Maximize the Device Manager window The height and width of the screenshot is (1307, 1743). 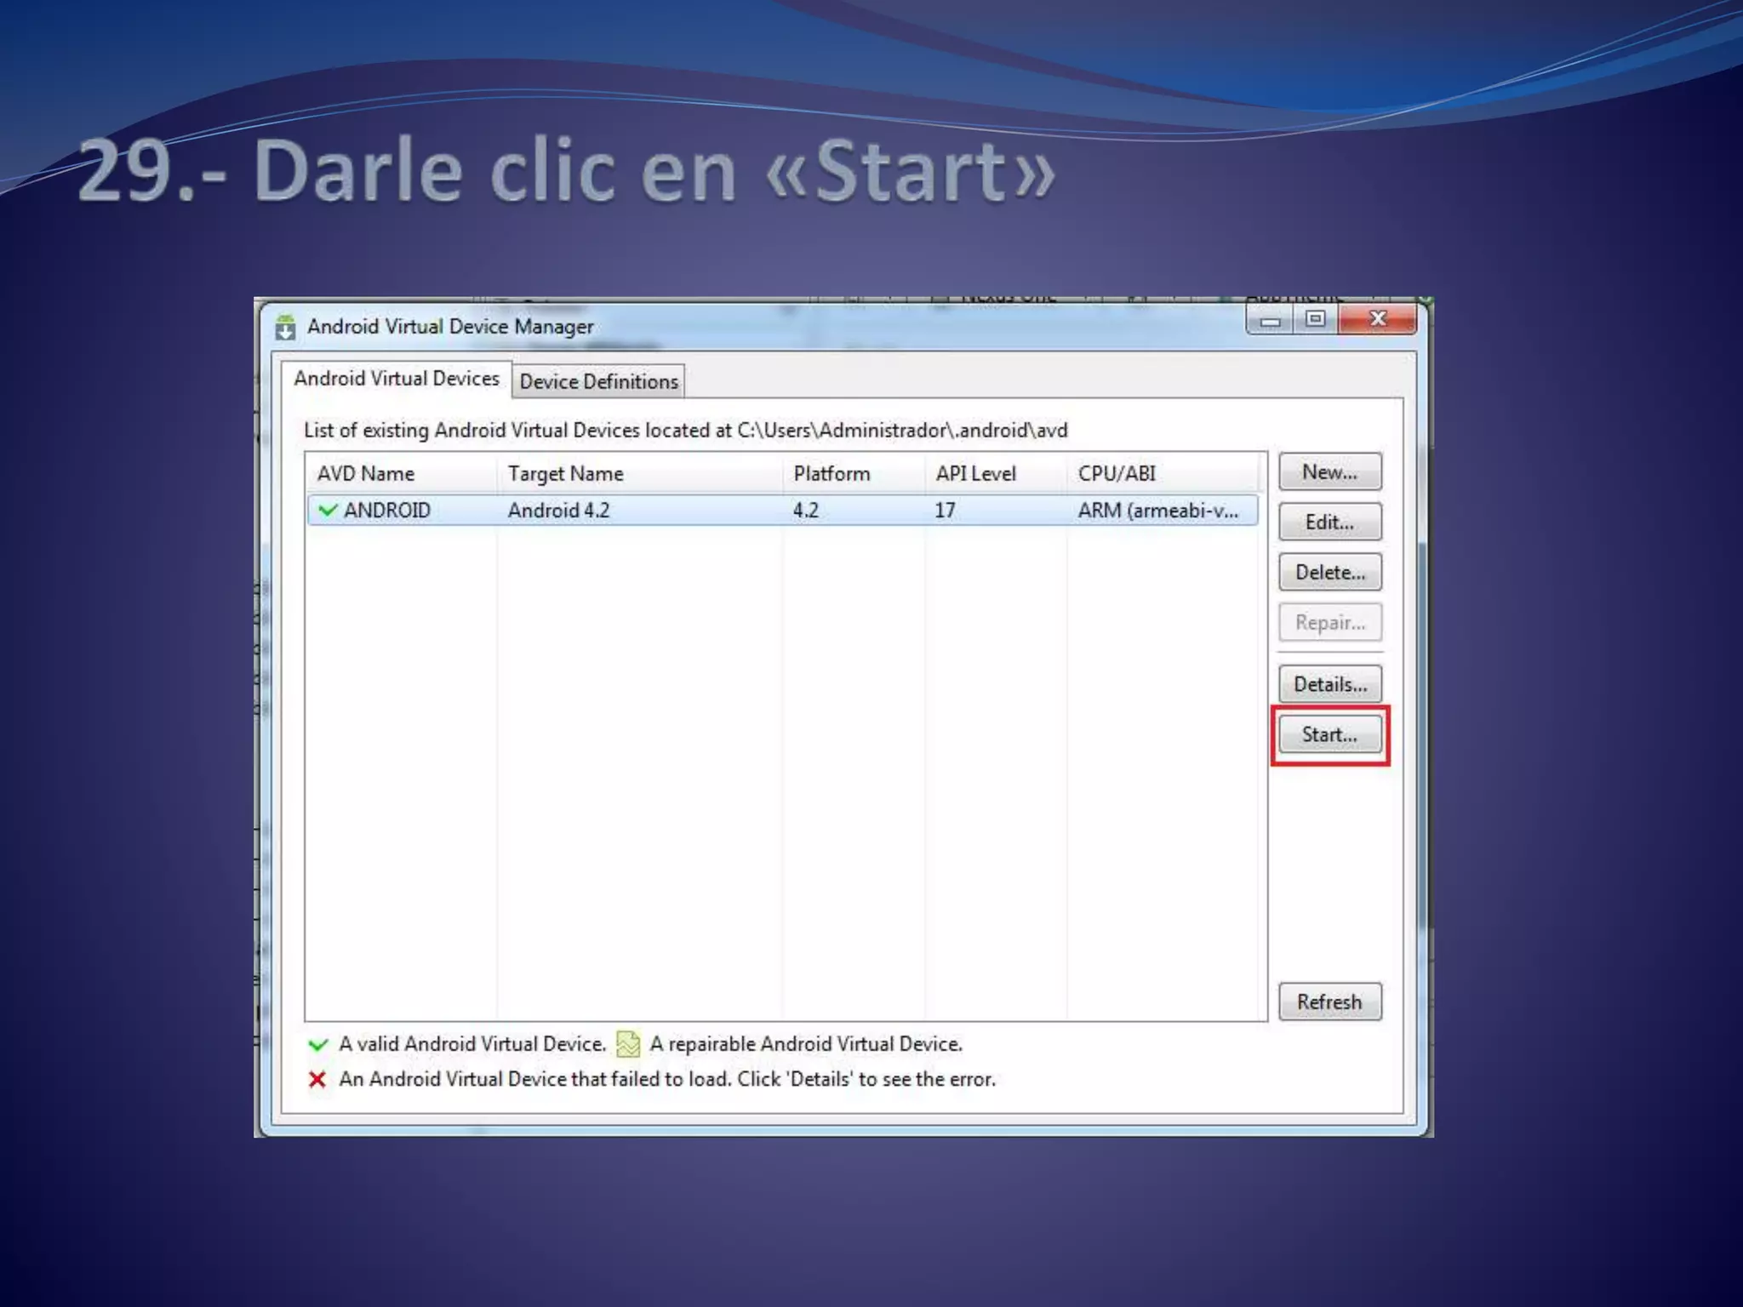click(x=1315, y=320)
